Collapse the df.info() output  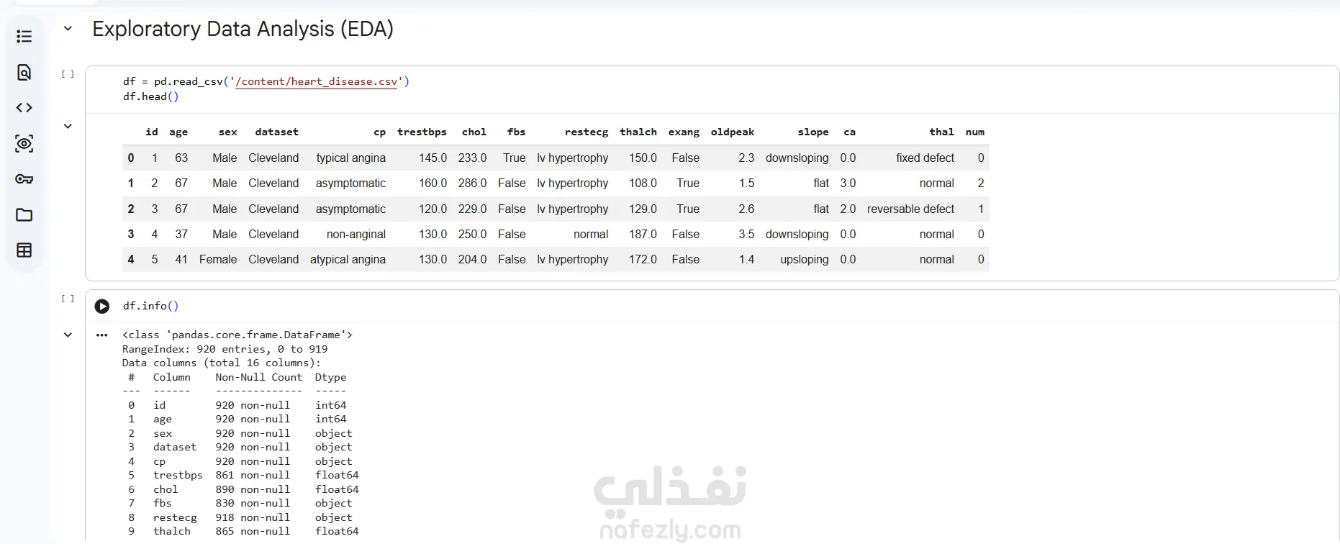pyautogui.click(x=68, y=335)
